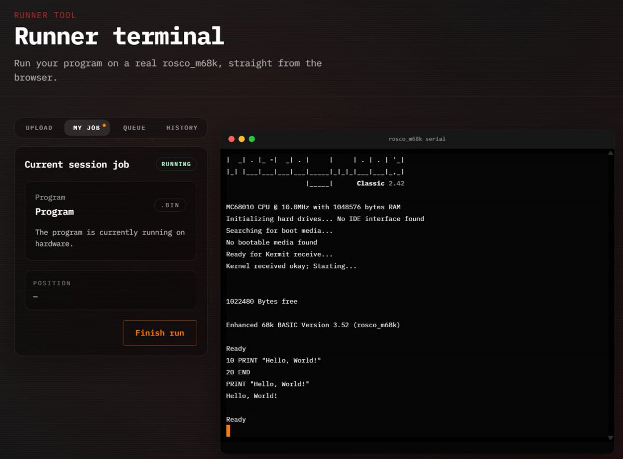Open the Queue tab

(134, 128)
